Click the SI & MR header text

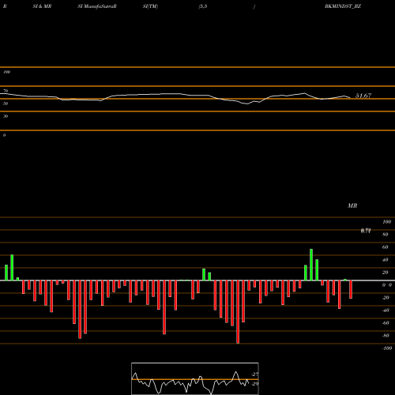pyautogui.click(x=42, y=6)
